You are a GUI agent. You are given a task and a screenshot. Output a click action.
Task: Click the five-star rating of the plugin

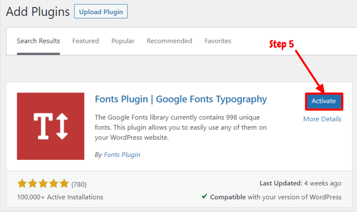tap(43, 183)
